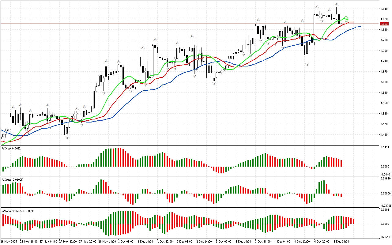Click the right end of the blue Alligator line
392x245 pixels.
(x=360, y=27)
